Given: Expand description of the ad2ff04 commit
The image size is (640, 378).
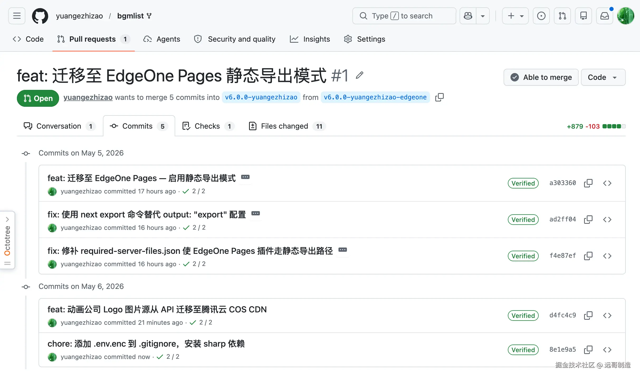Looking at the screenshot, I should (256, 213).
